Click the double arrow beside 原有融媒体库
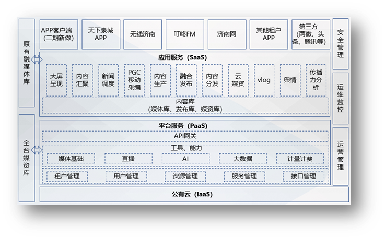 coord(37,58)
